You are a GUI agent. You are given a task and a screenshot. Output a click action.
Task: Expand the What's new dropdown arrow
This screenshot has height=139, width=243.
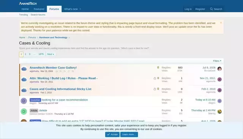(x=80, y=9)
